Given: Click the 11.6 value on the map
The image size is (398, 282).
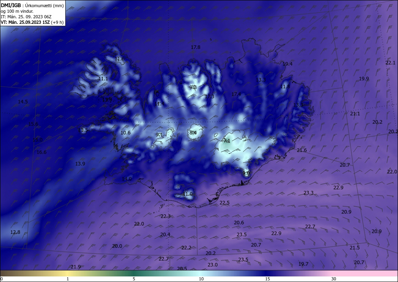Looking at the screenshot, I should [119, 59].
